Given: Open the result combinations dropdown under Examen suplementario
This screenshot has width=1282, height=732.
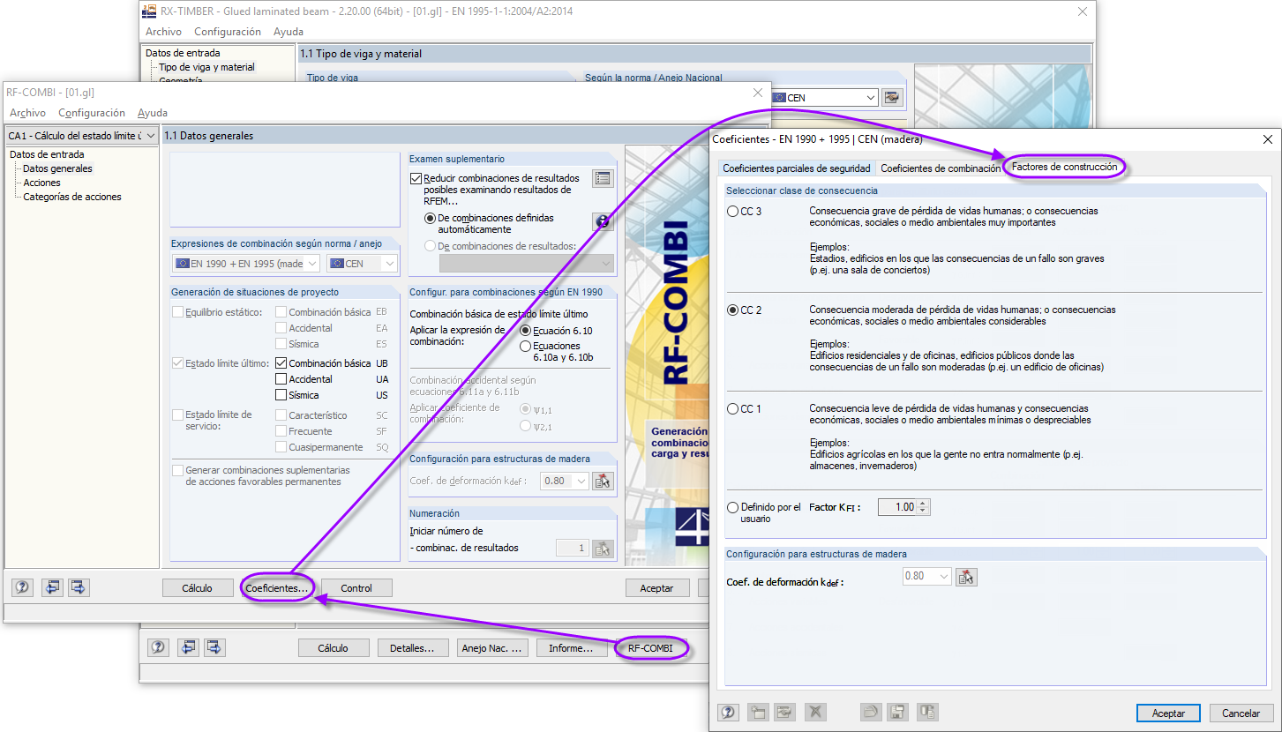Looking at the screenshot, I should click(527, 263).
